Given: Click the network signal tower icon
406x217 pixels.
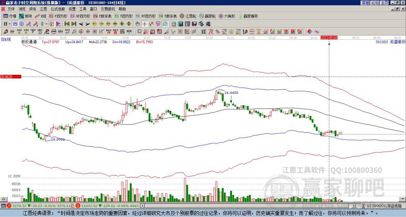Looking at the screenshot, I should [x=364, y=206].
